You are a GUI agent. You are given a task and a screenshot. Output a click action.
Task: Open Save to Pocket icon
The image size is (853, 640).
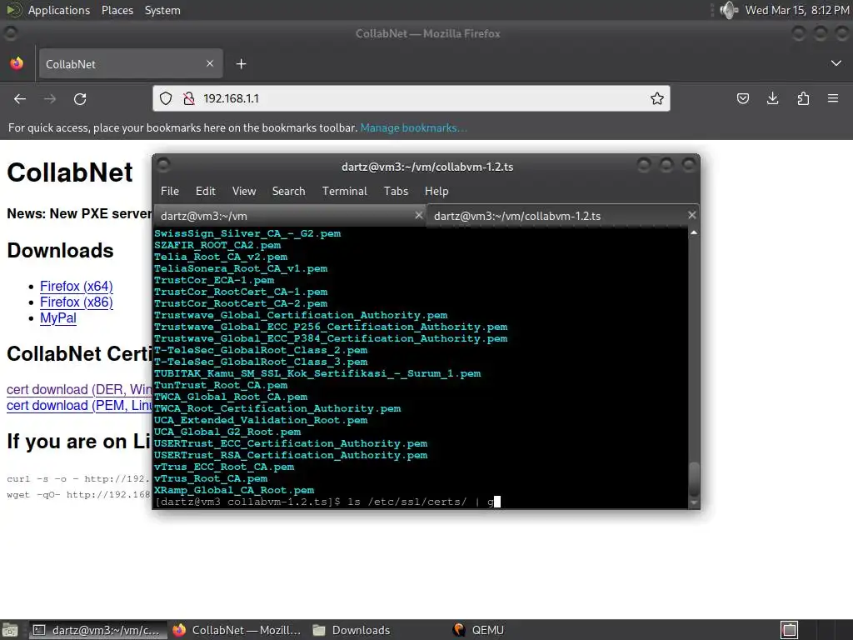point(742,98)
